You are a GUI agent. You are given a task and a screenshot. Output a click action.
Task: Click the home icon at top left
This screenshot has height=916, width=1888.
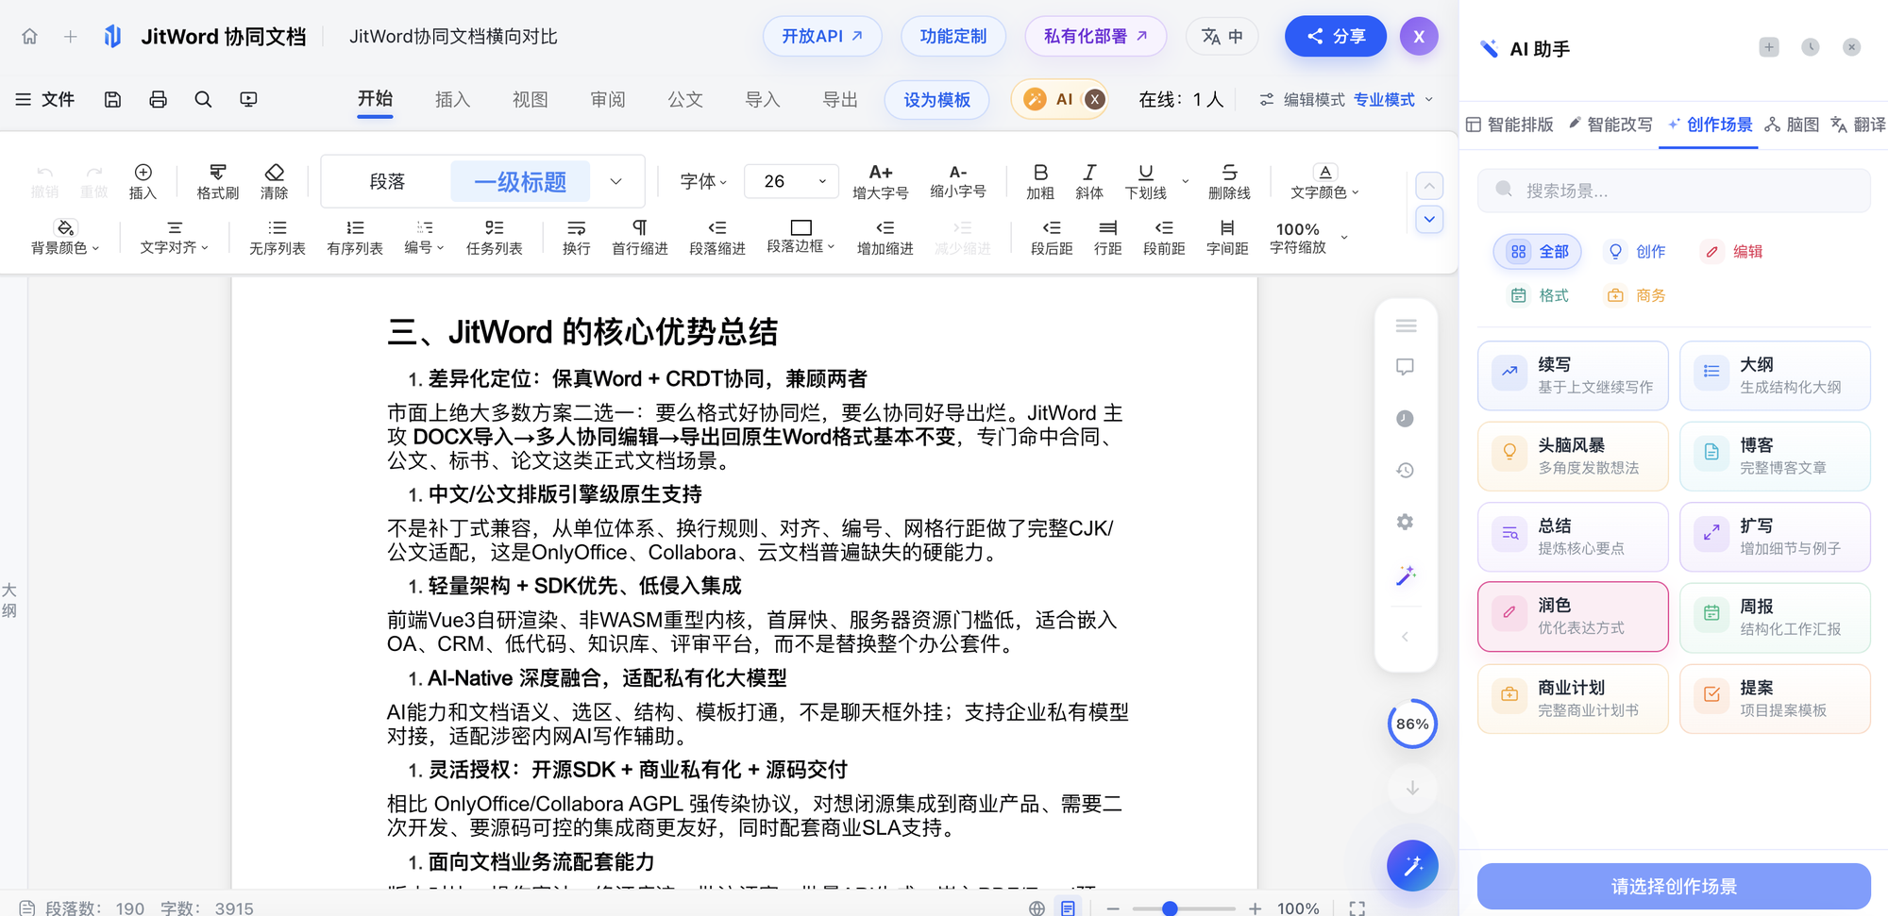tap(29, 37)
